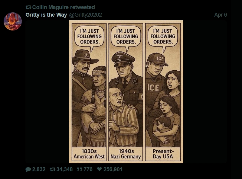This screenshot has width=242, height=179.
Task: Open the Gritty mascot profile avatar
Action: point(13,21)
